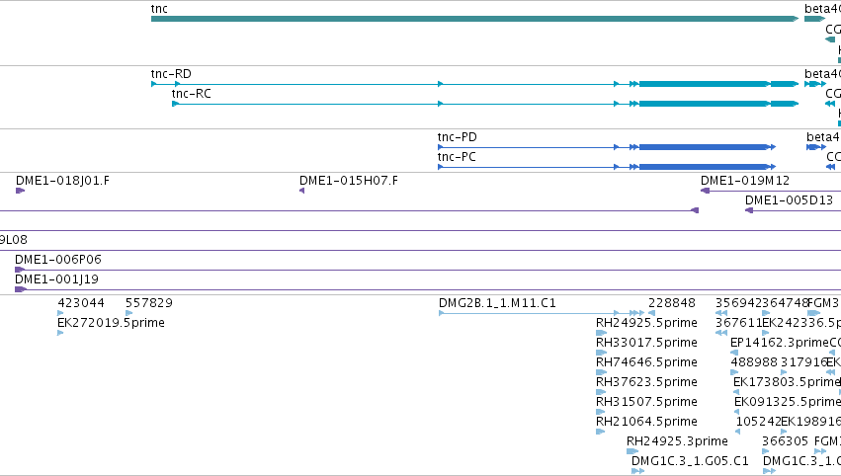Select the DME1-015H07.F feature label
This screenshot has width=841, height=476.
(x=349, y=181)
